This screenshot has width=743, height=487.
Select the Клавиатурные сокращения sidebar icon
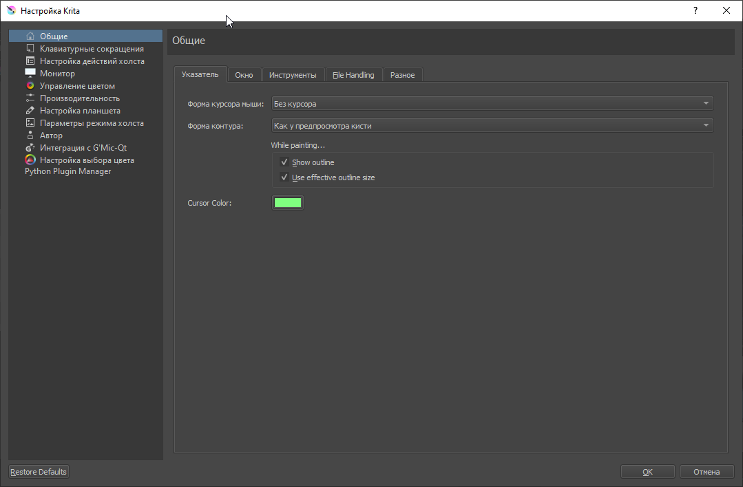coord(30,49)
